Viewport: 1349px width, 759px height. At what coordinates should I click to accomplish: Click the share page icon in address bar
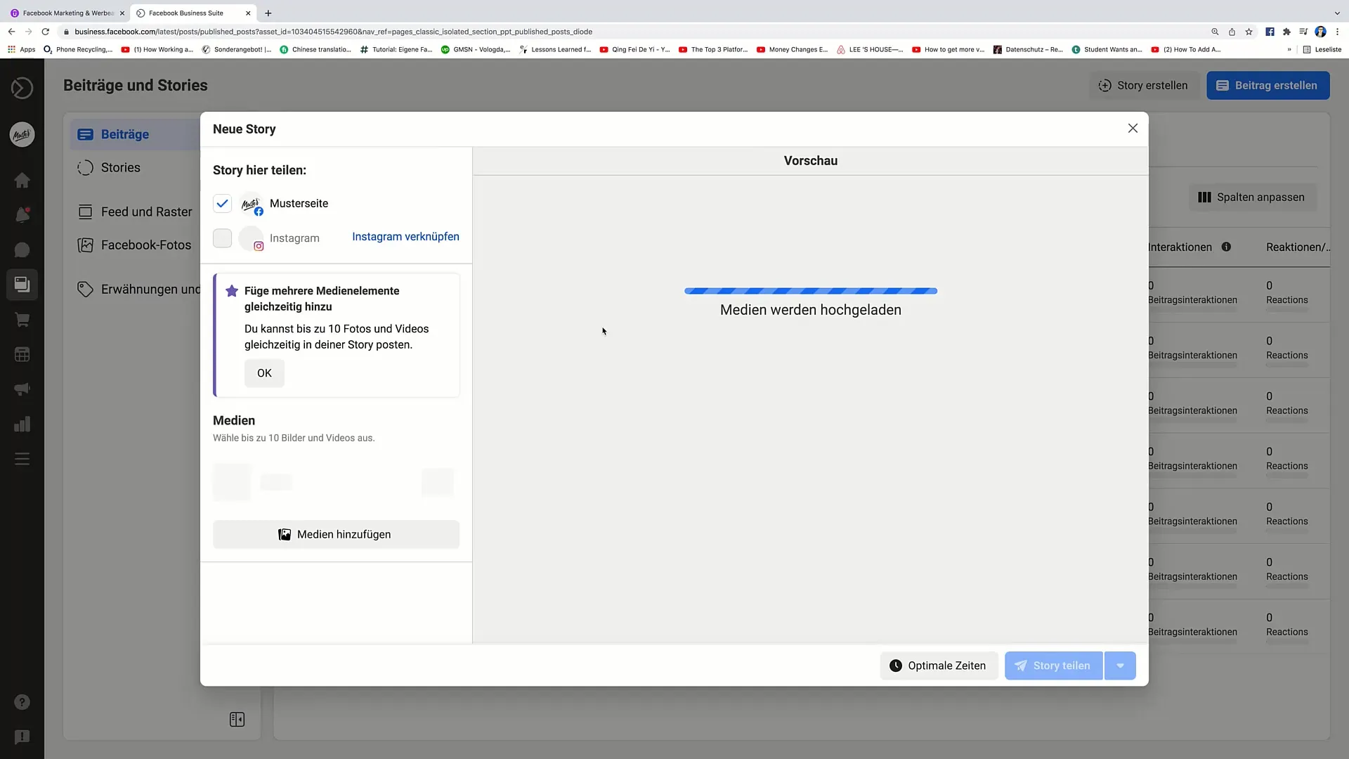pos(1232,32)
